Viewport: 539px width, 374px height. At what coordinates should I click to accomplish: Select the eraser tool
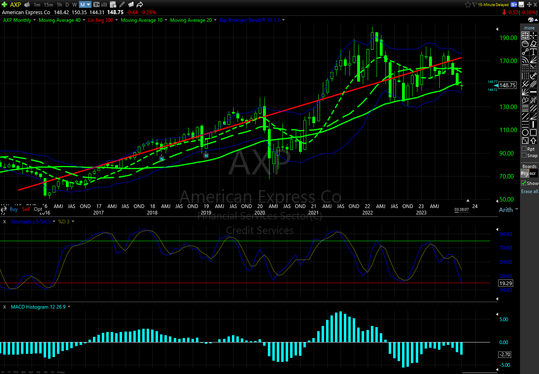[x=533, y=44]
